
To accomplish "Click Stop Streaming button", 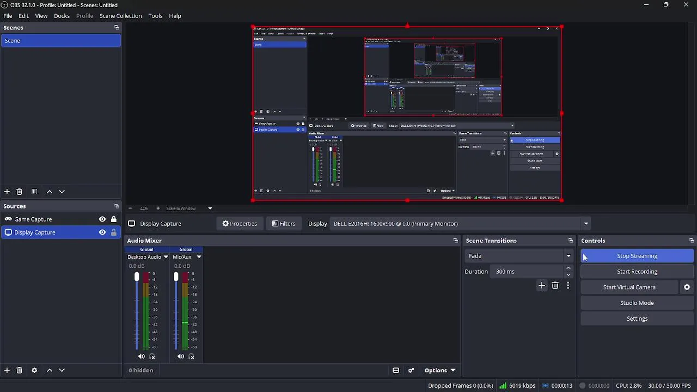I will point(637,256).
